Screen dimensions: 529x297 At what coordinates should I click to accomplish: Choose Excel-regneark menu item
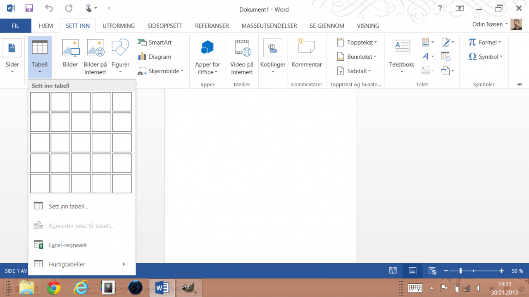(82, 245)
